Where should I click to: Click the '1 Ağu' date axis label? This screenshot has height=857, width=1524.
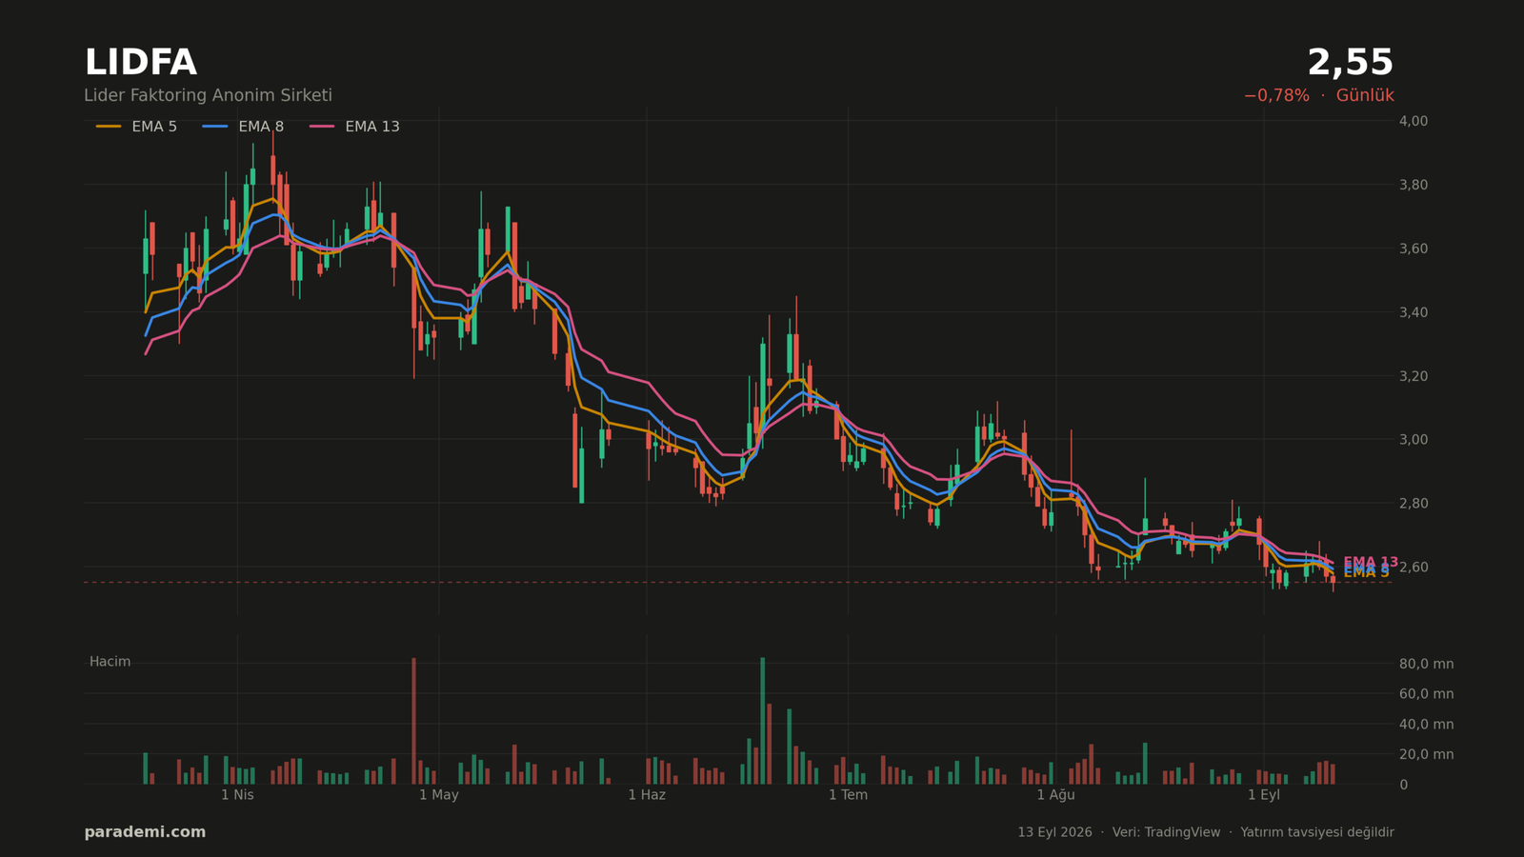[x=1055, y=795]
